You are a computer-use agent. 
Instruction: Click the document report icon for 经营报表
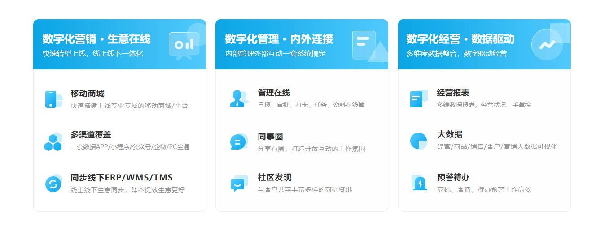[418, 99]
